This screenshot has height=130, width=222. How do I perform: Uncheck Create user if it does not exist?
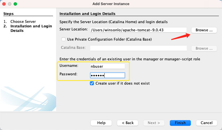click(x=92, y=83)
